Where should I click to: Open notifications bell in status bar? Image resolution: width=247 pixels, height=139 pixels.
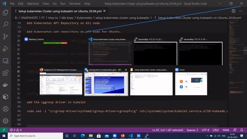242,130
